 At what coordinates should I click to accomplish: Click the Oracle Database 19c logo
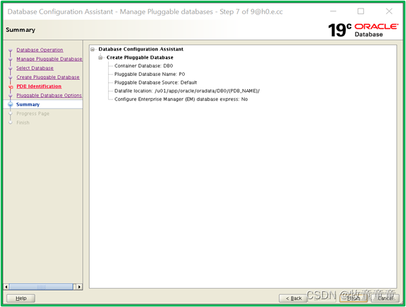(363, 30)
